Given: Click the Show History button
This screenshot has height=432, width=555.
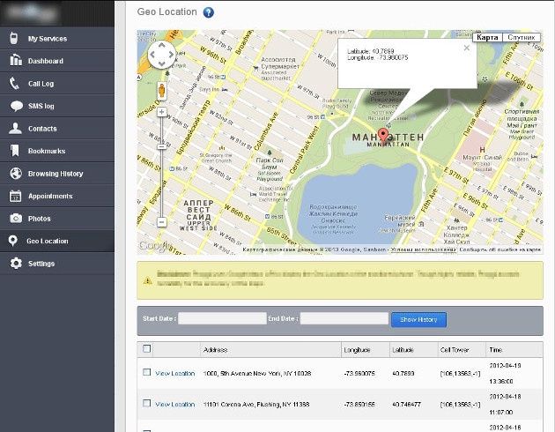Looking at the screenshot, I should [418, 319].
